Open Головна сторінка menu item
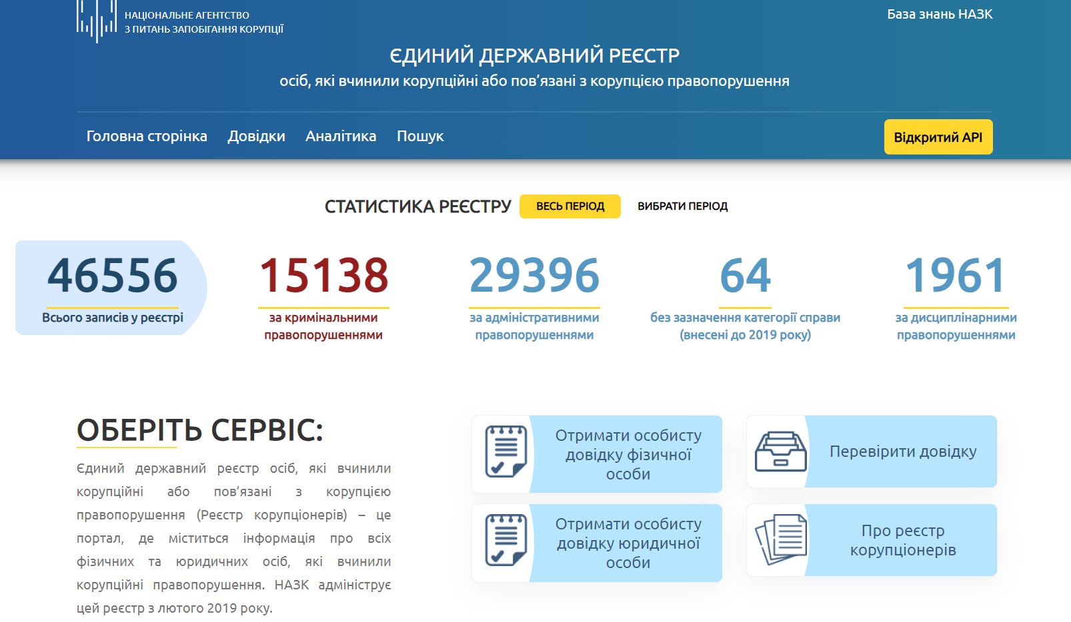1071x622 pixels. pos(147,137)
